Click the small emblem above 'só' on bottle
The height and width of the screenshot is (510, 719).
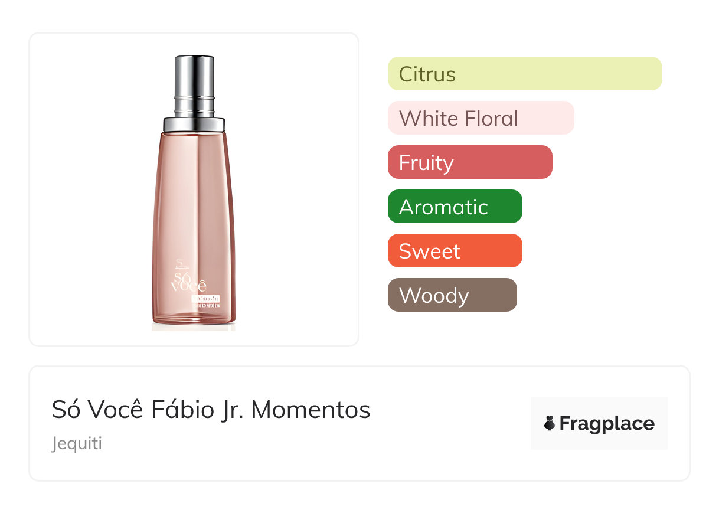[x=182, y=263]
